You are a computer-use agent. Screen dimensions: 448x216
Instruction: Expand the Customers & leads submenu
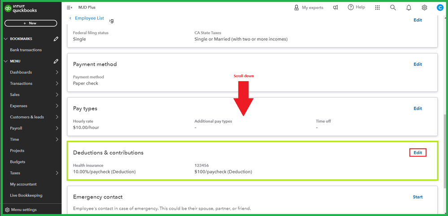coord(57,117)
